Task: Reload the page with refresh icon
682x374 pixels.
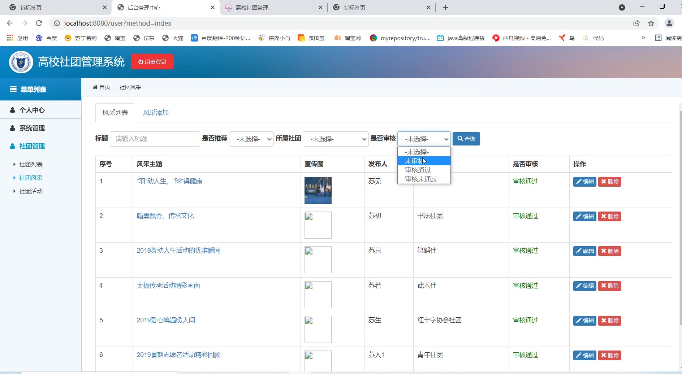Action: tap(39, 23)
